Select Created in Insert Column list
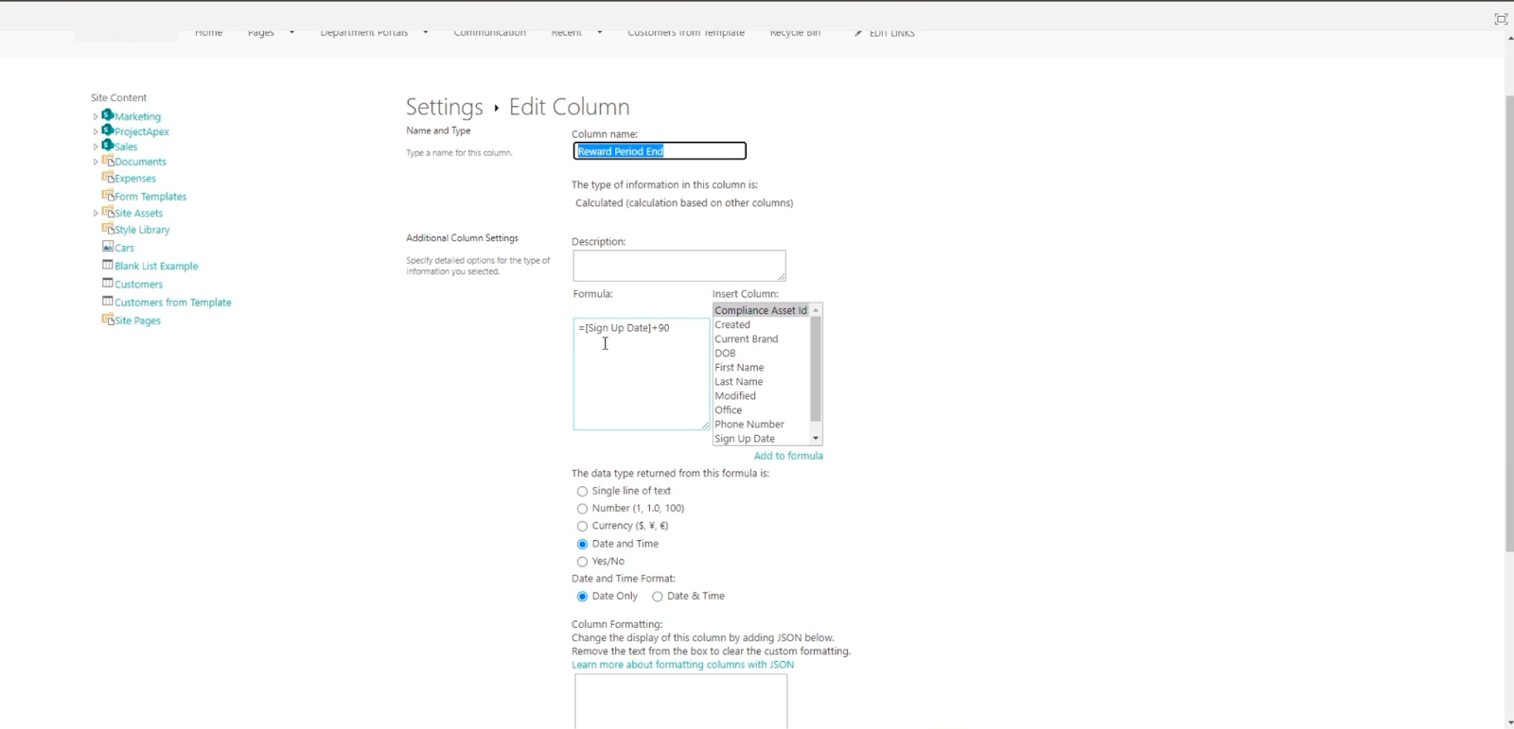 (761, 324)
